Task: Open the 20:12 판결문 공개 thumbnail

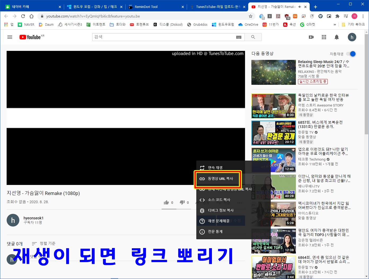Action: click(x=274, y=133)
